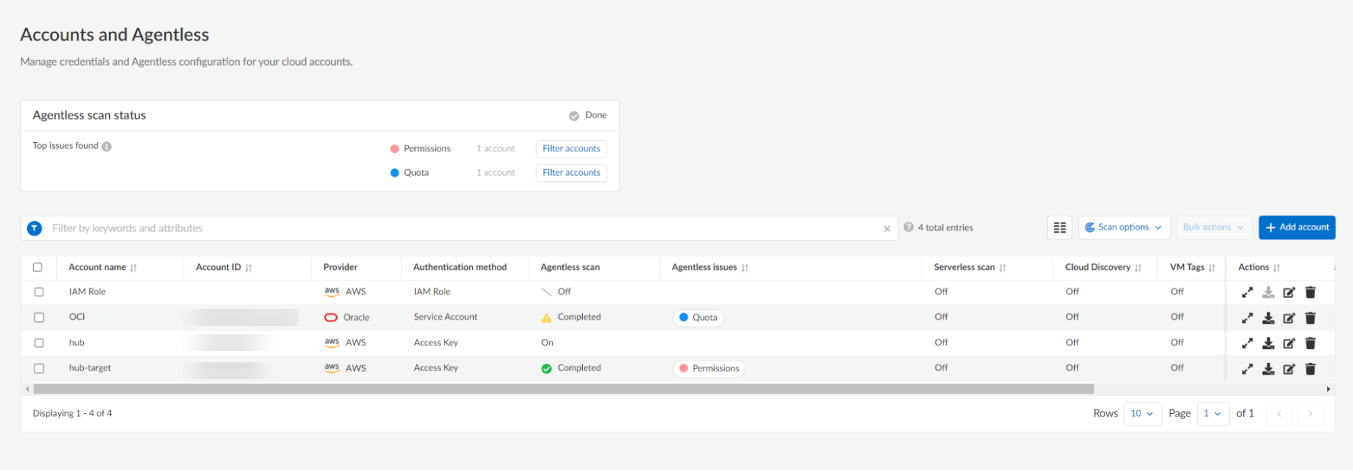Edit the OCI account
The height and width of the screenshot is (470, 1353).
tap(1289, 318)
